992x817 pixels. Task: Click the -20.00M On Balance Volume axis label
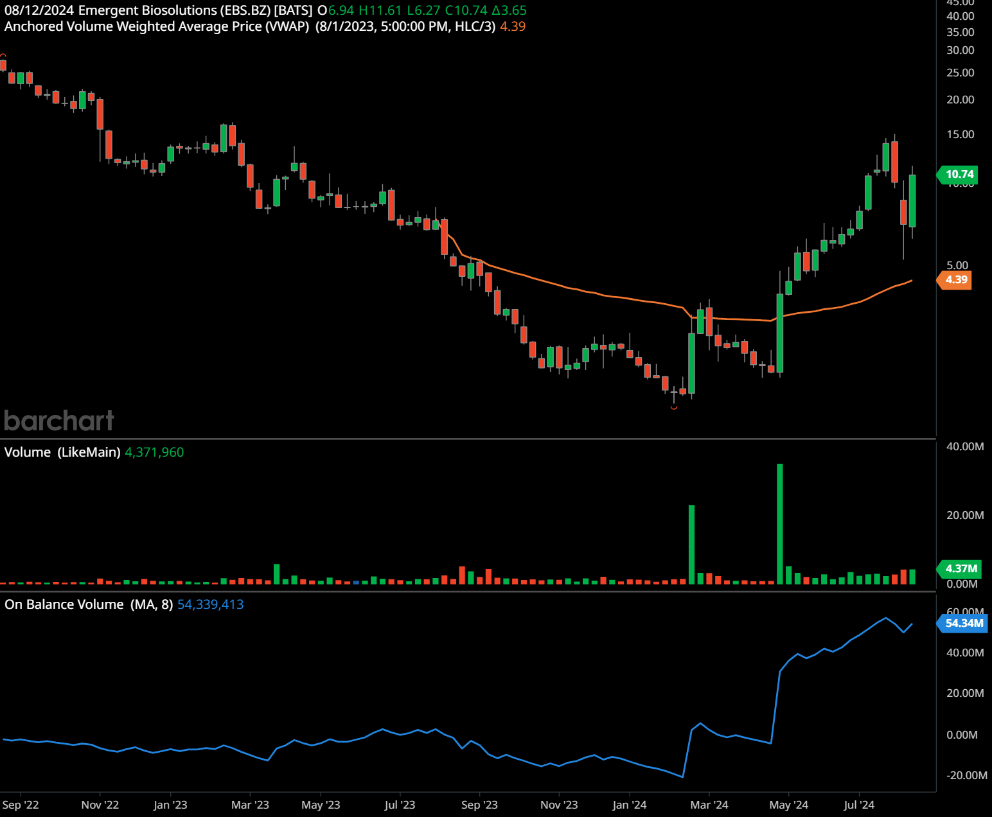(967, 775)
